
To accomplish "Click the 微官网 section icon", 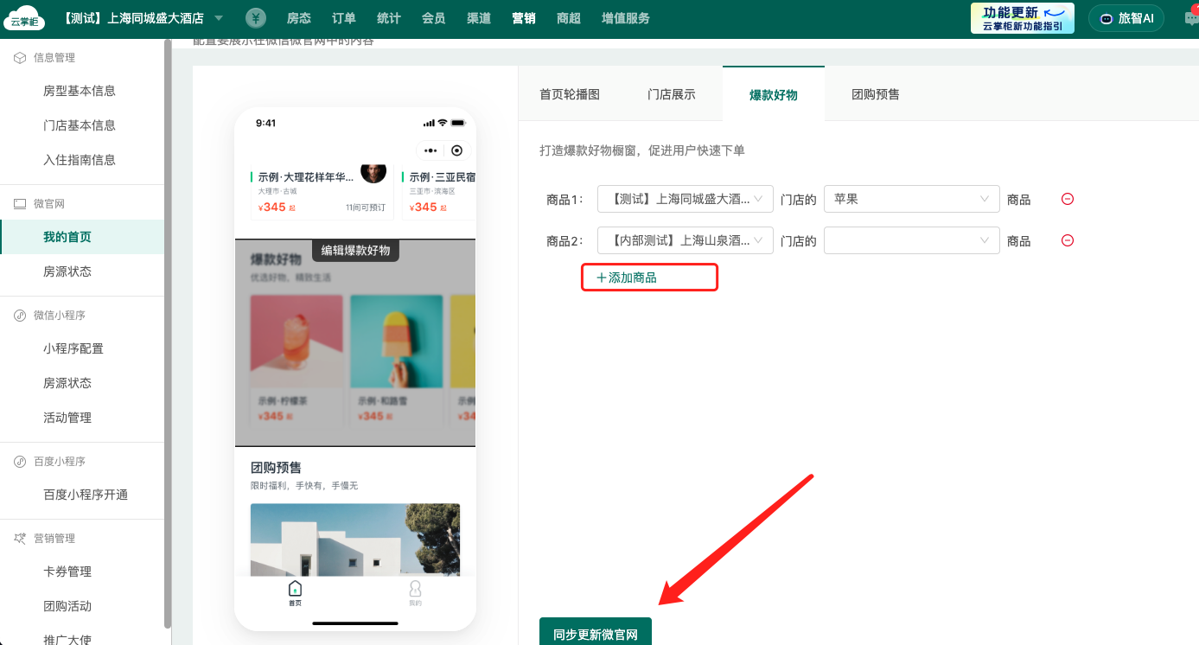I will click(x=20, y=204).
